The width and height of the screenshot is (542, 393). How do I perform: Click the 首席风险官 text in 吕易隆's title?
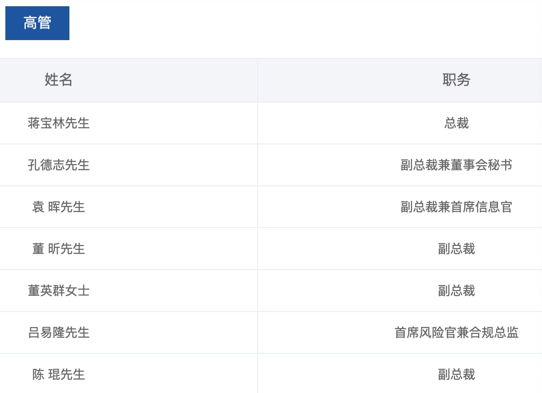[x=425, y=332]
